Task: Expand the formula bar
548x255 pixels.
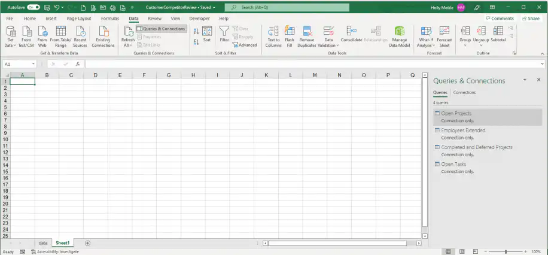Action: pos(542,64)
